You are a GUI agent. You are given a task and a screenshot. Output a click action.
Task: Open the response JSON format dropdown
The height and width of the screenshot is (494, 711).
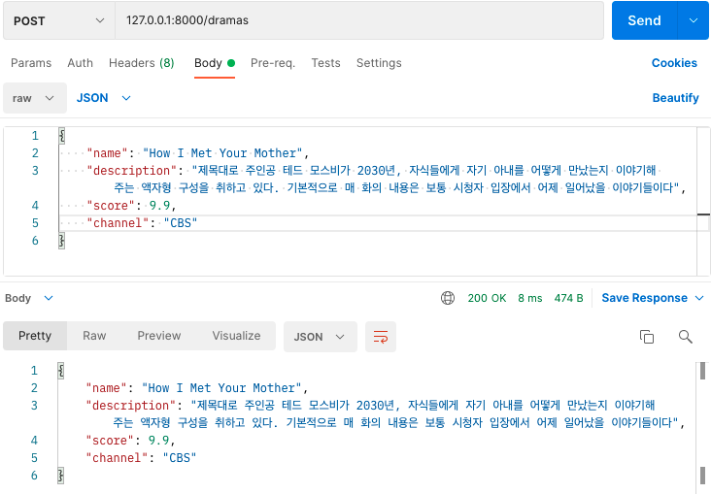(321, 337)
